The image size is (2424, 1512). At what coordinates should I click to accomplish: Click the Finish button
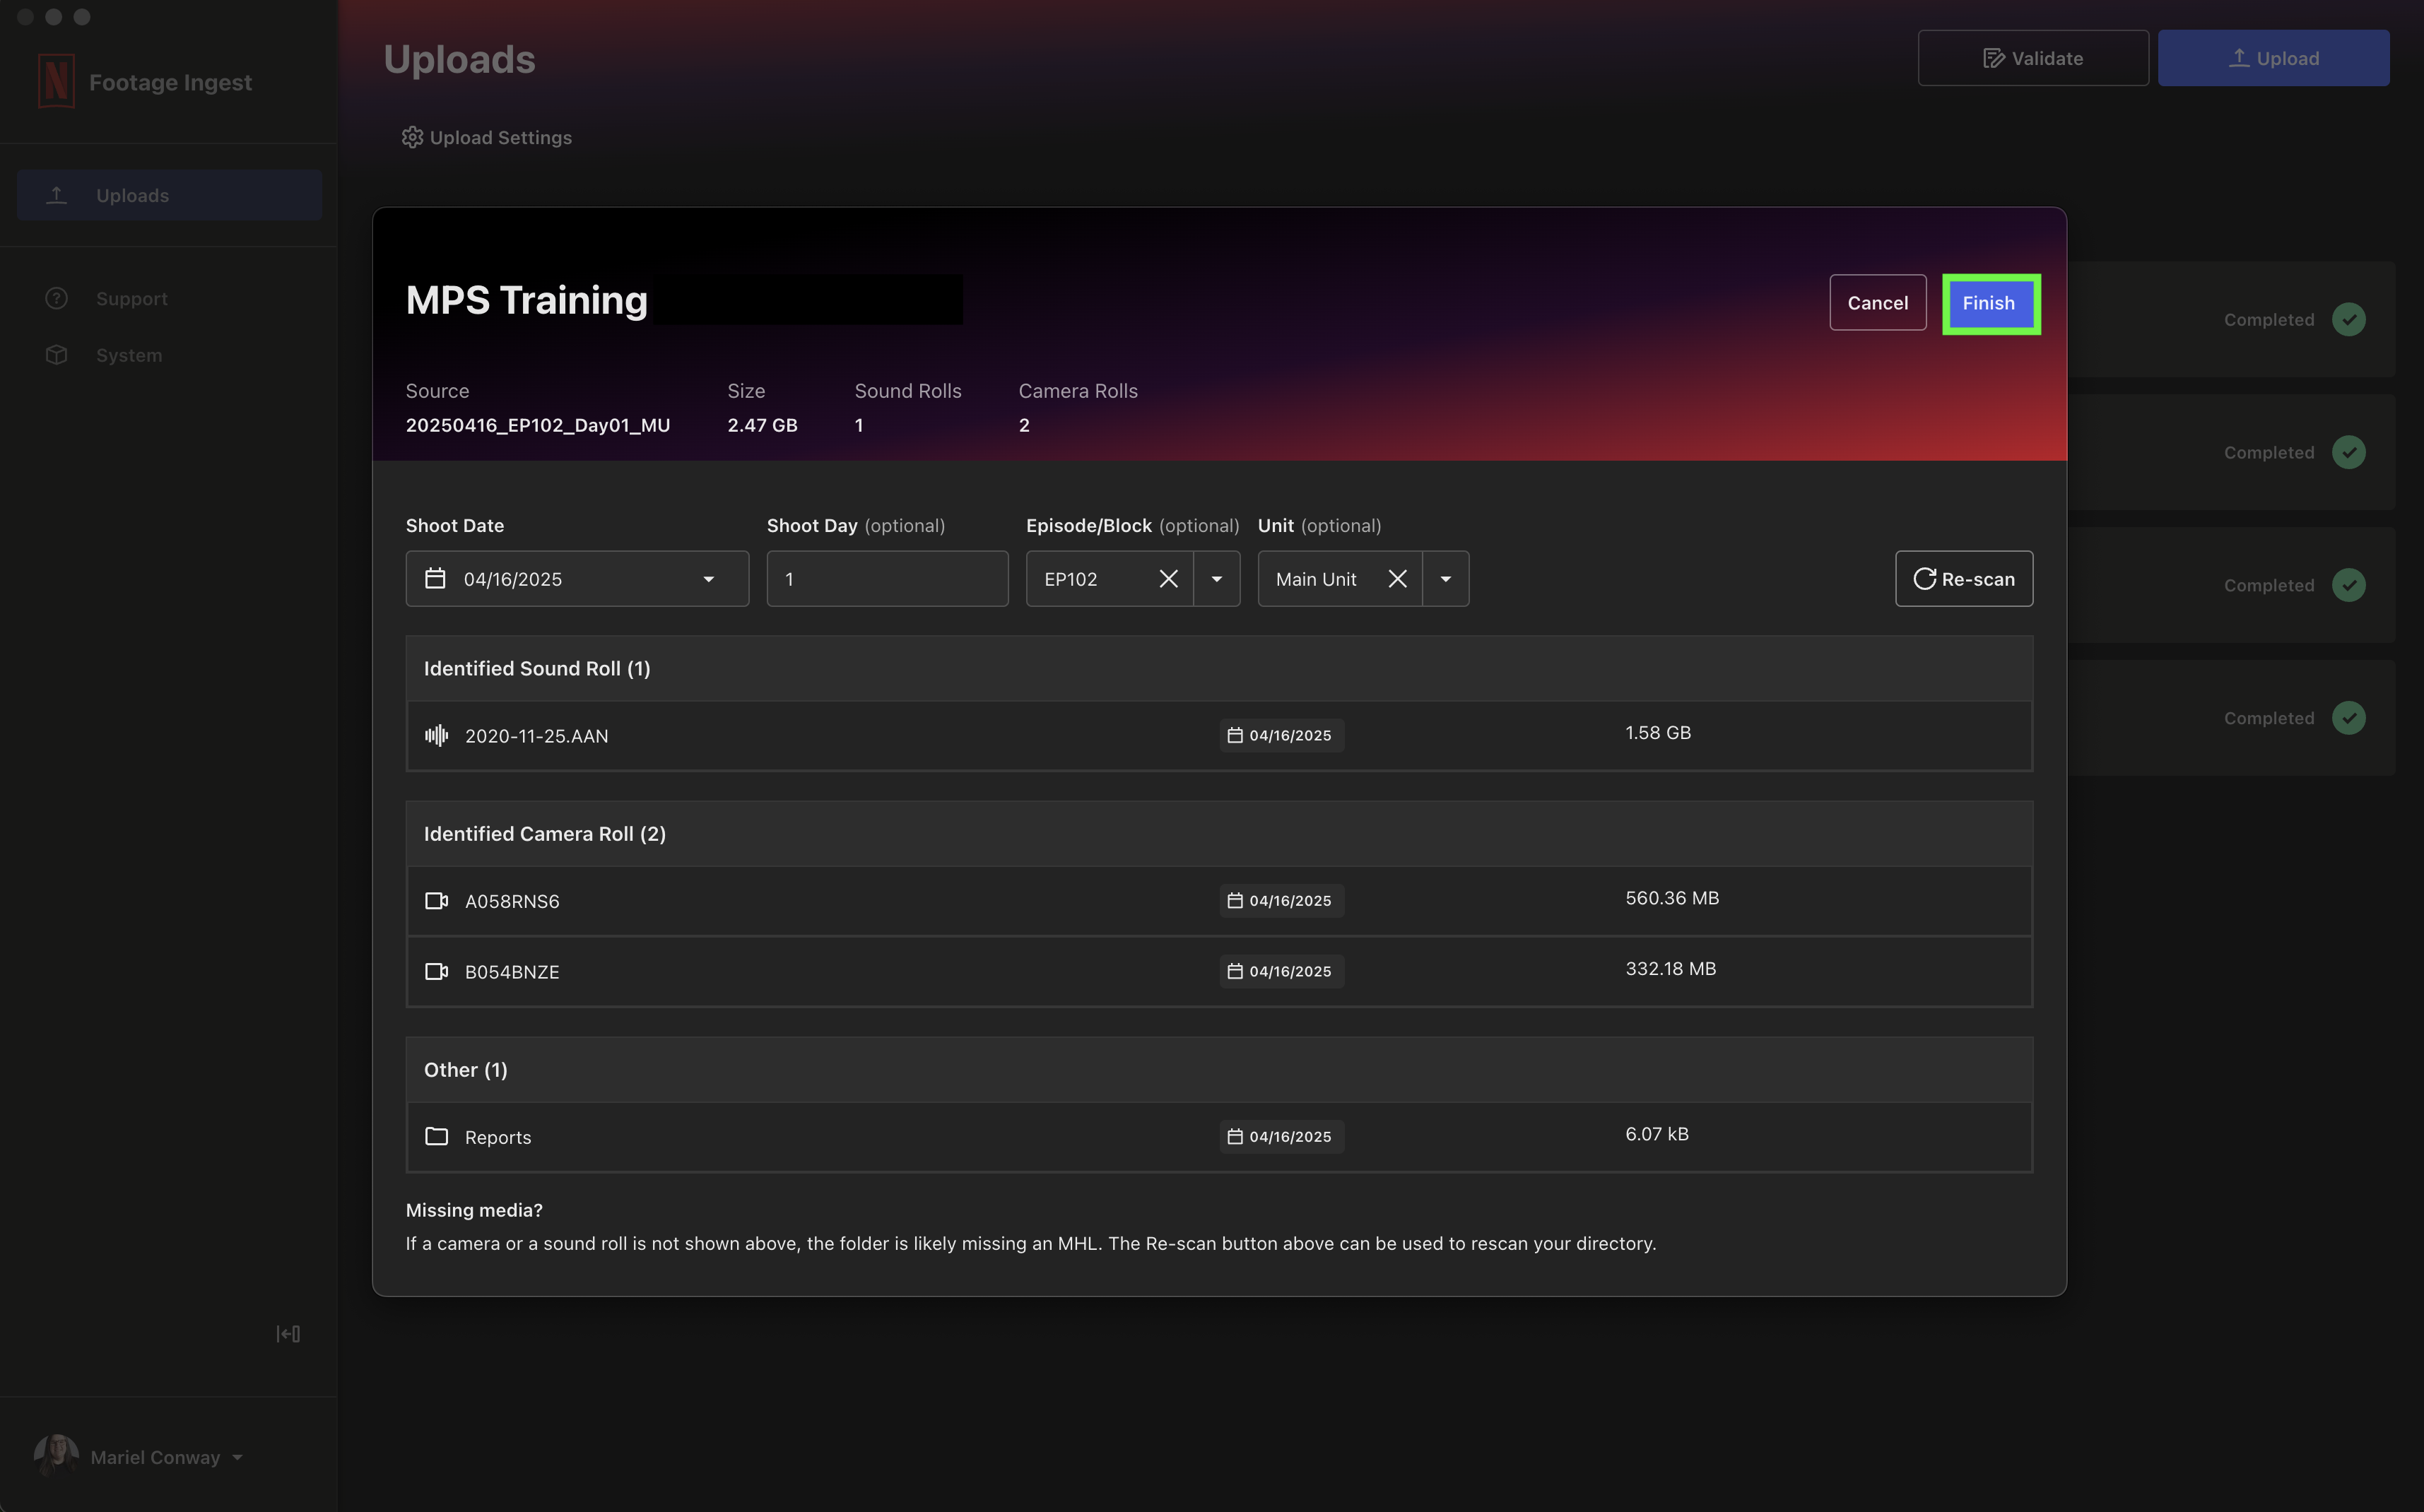tap(1990, 303)
